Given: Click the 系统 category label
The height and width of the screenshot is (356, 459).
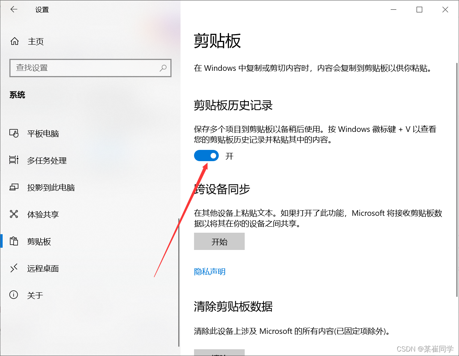Looking at the screenshot, I should 17,95.
